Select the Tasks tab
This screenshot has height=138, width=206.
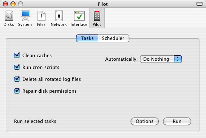point(87,38)
